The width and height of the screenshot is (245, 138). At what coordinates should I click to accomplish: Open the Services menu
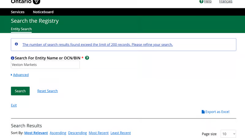[17, 12]
